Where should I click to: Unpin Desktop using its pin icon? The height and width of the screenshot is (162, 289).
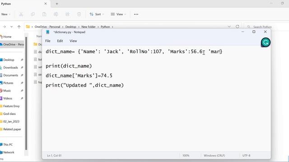point(22,60)
